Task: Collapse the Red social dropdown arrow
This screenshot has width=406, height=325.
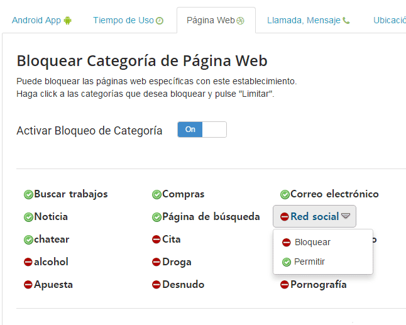Action: coord(346,216)
